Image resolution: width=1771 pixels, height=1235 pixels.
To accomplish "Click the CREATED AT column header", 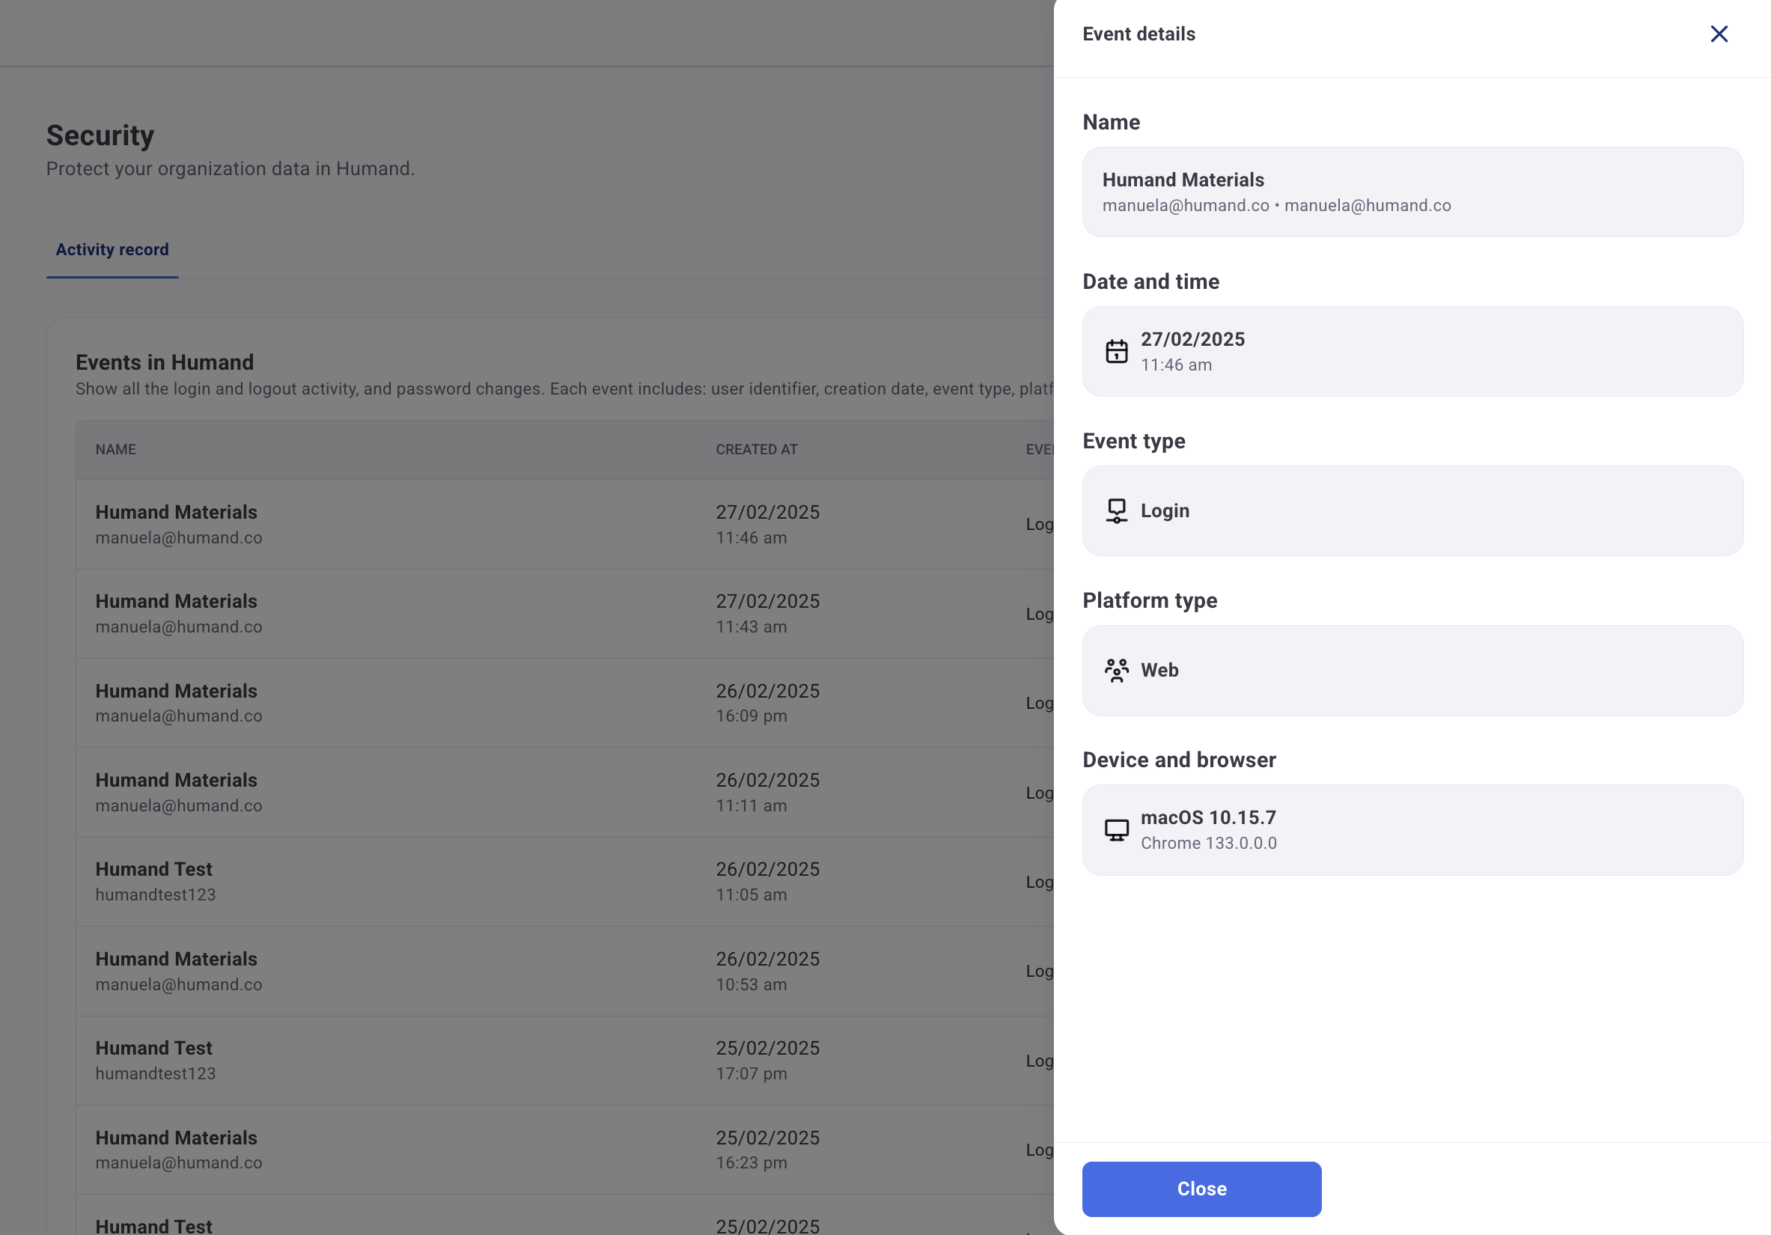I will click(x=756, y=449).
